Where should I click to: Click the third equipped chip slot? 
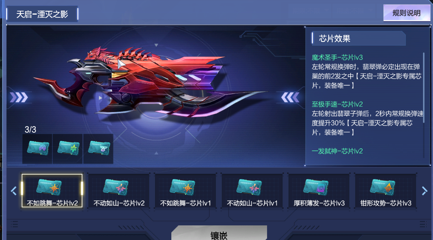click(x=99, y=149)
